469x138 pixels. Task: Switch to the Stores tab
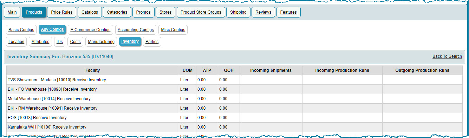coord(165,12)
